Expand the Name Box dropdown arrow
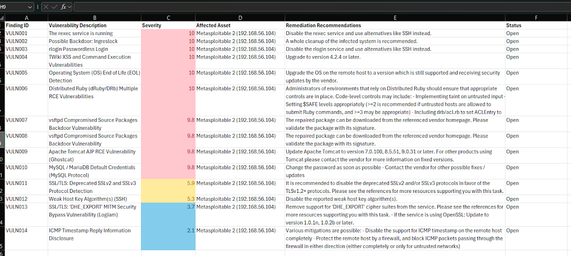The image size is (571, 256). point(30,7)
